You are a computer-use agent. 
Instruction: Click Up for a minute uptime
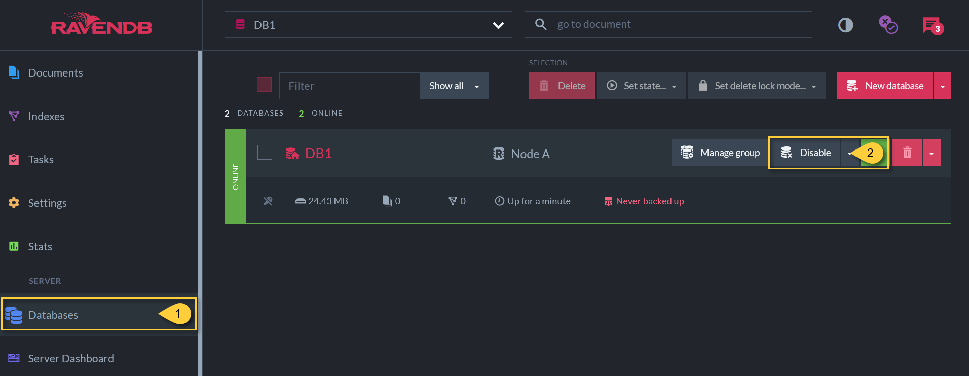click(533, 201)
